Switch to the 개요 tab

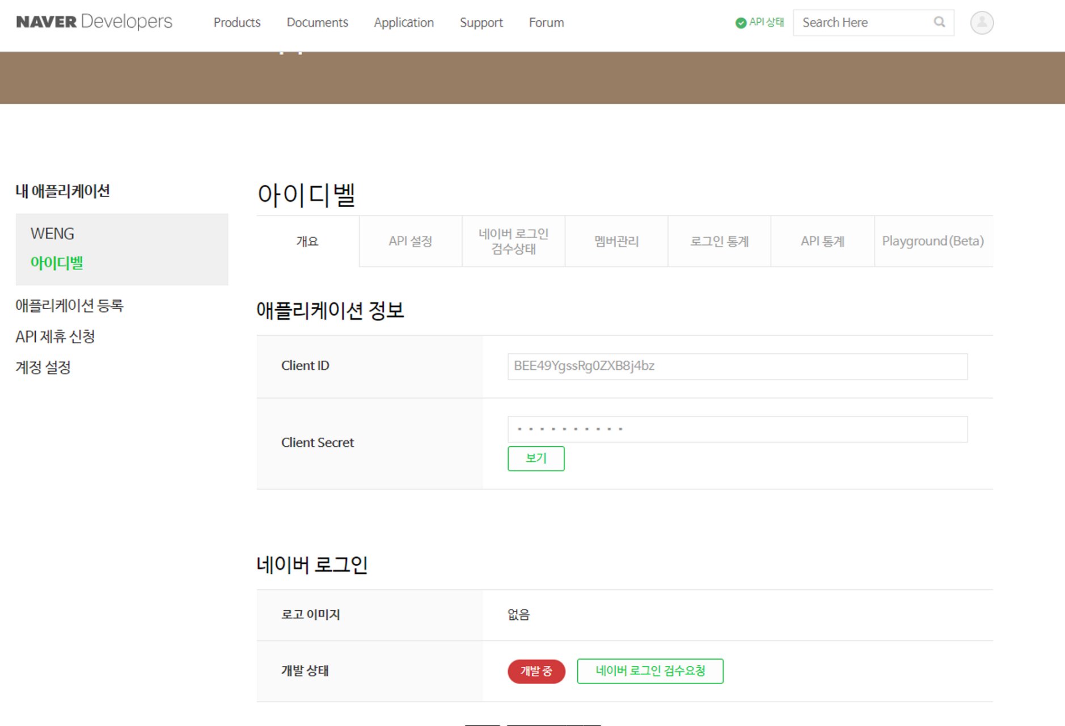click(308, 241)
